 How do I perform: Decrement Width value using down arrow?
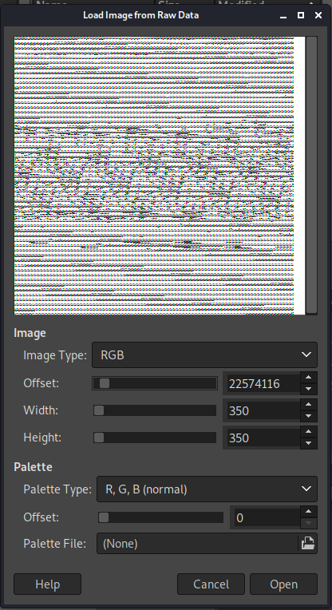[x=309, y=416]
